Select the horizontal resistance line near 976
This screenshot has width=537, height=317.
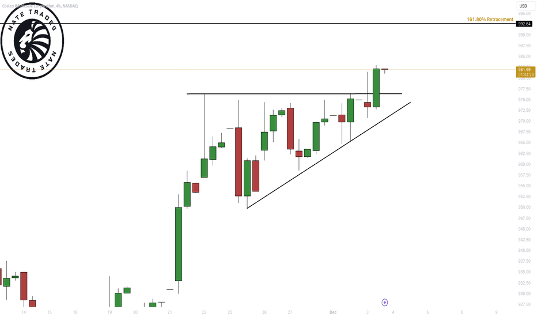294,93
